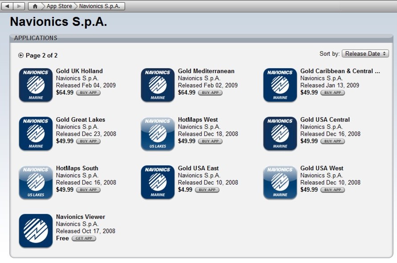
Task: Open the Gold Caribbean & Central app icon
Action: point(280,85)
